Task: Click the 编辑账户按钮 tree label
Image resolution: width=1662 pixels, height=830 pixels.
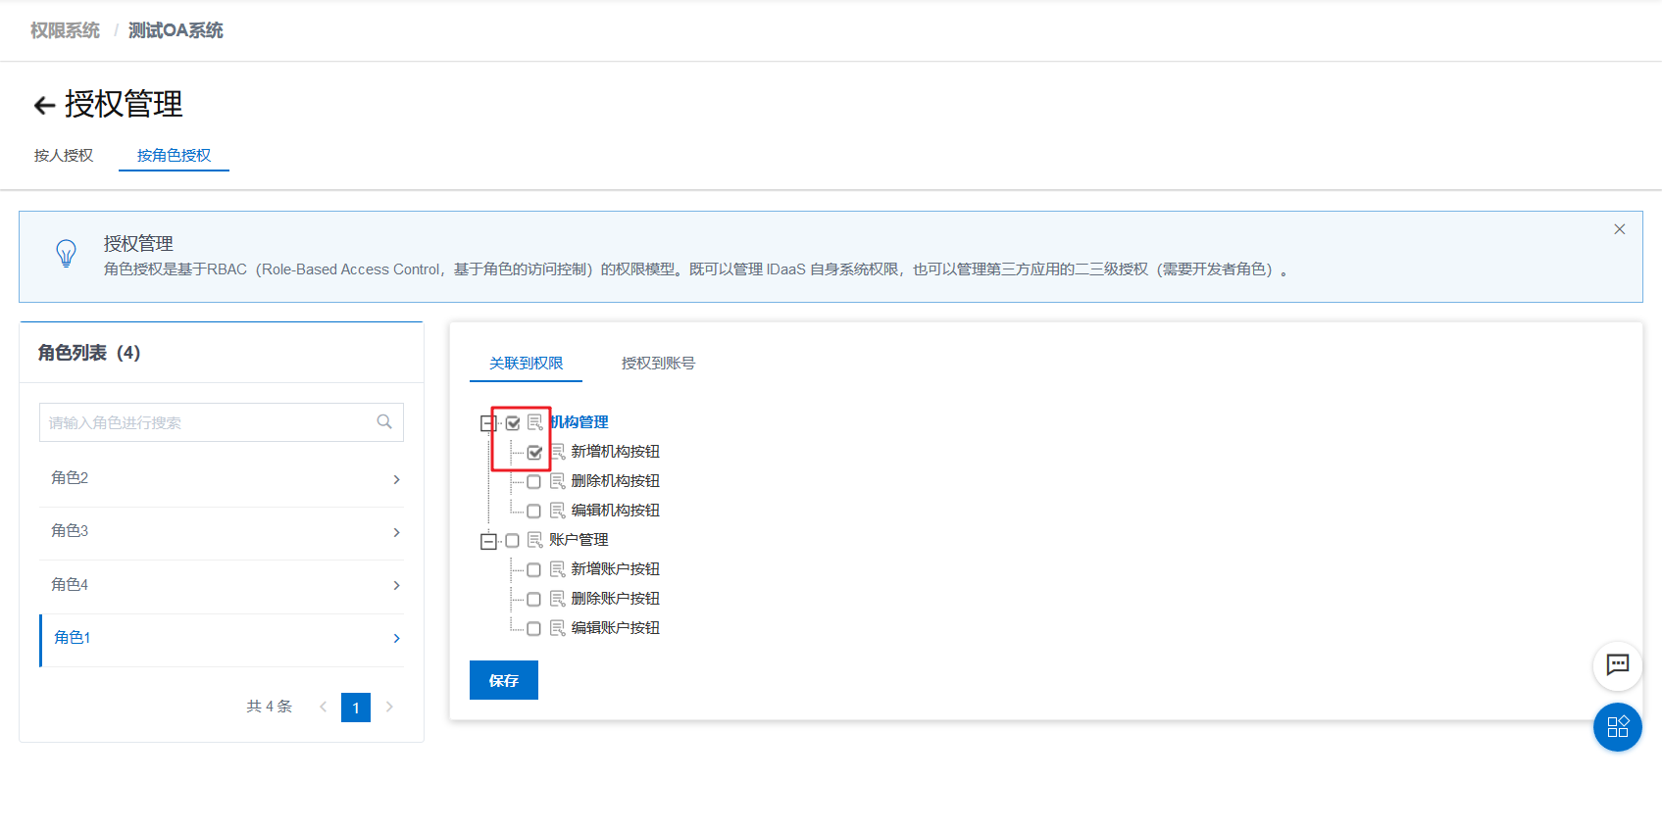Action: [616, 628]
